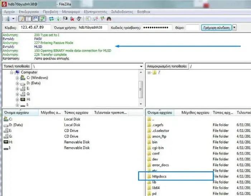Sort remote list by Όνομα αρχείου

(x=160, y=113)
